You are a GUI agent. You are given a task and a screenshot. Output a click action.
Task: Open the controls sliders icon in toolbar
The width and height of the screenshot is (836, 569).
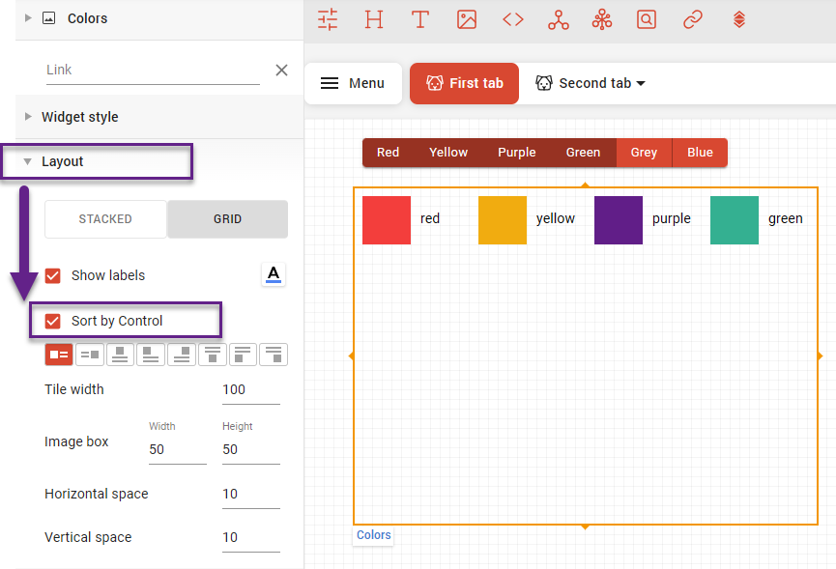point(328,19)
